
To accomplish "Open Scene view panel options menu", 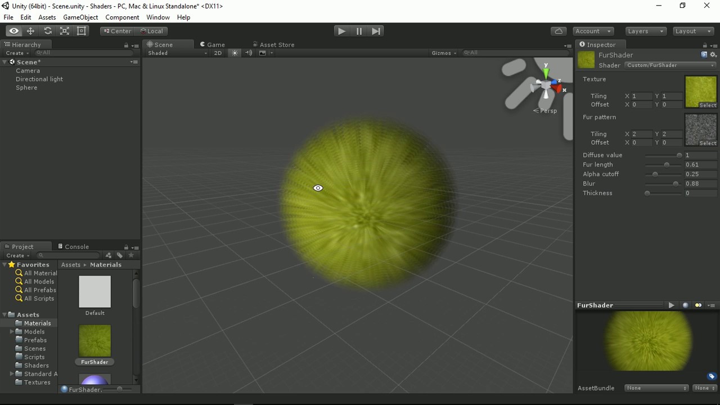I will [568, 45].
